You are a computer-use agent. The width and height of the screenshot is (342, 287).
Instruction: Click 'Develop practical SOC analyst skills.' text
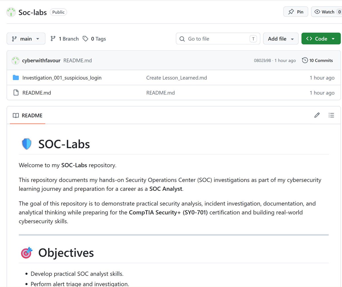(x=77, y=274)
